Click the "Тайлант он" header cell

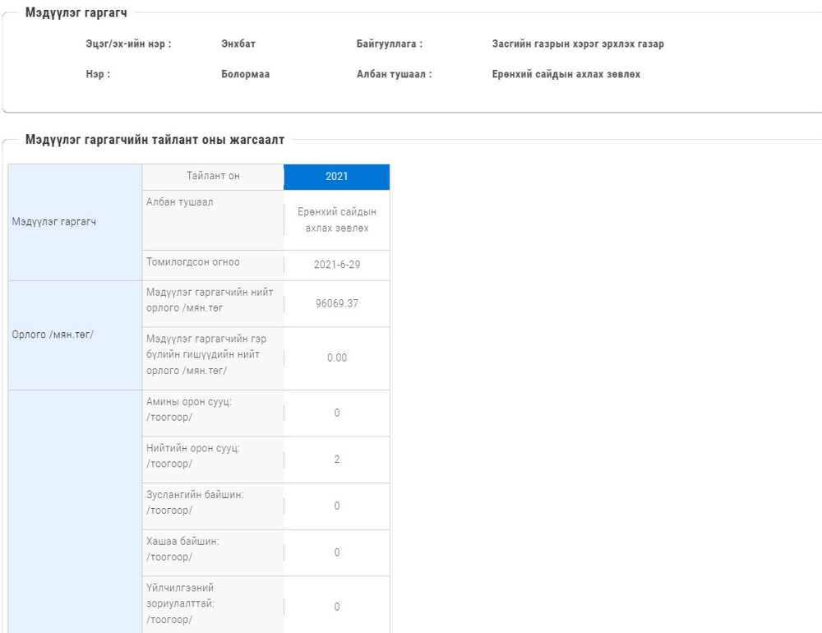(x=213, y=177)
